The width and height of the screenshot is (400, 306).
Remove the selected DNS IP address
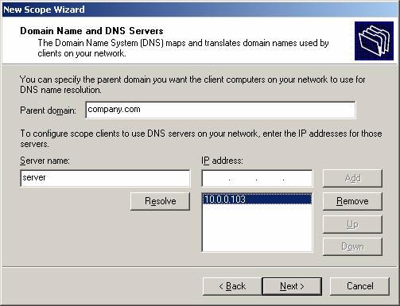pyautogui.click(x=352, y=201)
